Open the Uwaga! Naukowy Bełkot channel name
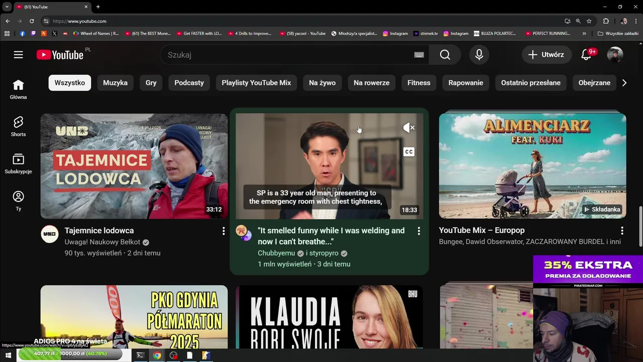 pyautogui.click(x=102, y=242)
